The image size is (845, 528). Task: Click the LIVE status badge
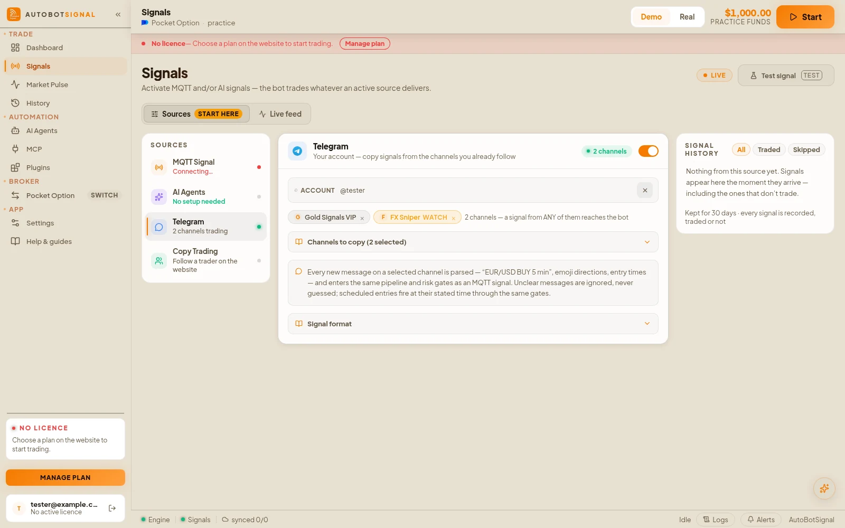point(715,76)
